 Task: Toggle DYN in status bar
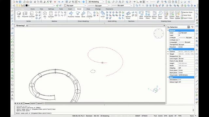click(166, 116)
